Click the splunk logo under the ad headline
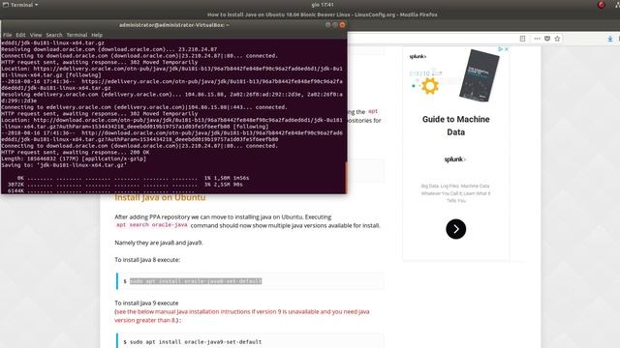This screenshot has height=348, width=620. click(x=455, y=159)
